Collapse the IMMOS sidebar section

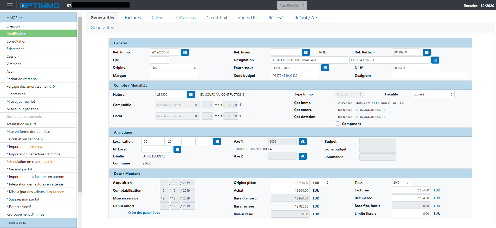38,18
